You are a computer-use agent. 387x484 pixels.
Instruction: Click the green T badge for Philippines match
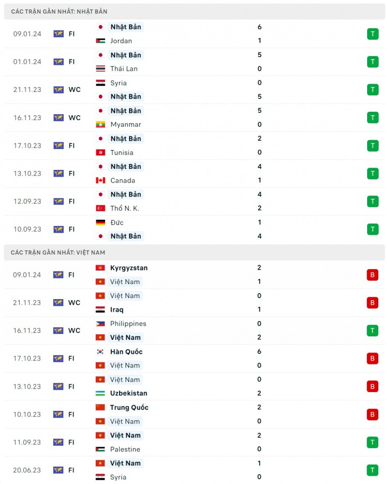372,331
